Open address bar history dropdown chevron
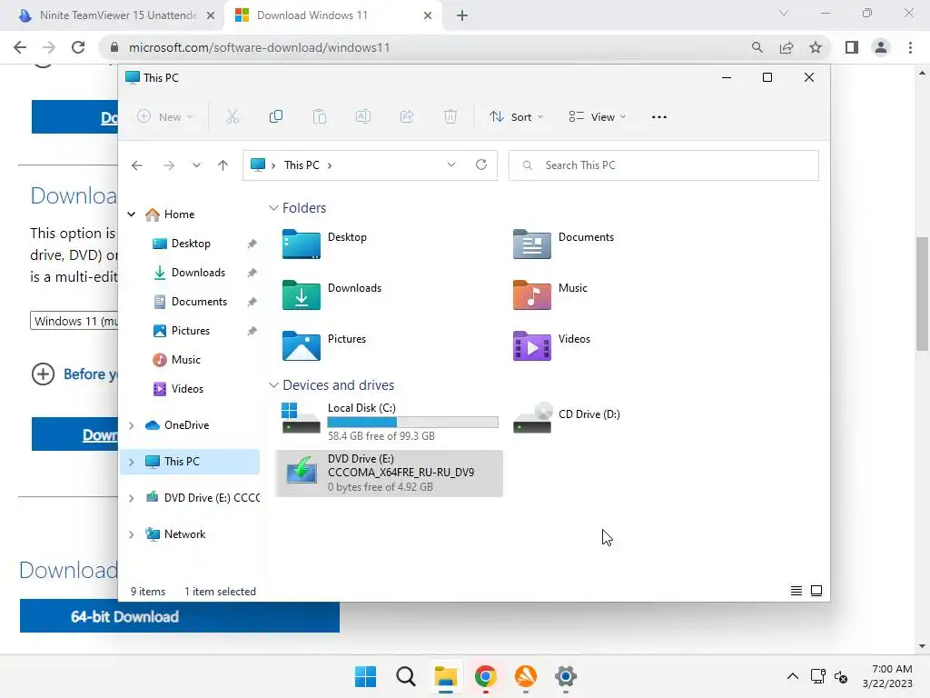 click(x=451, y=165)
